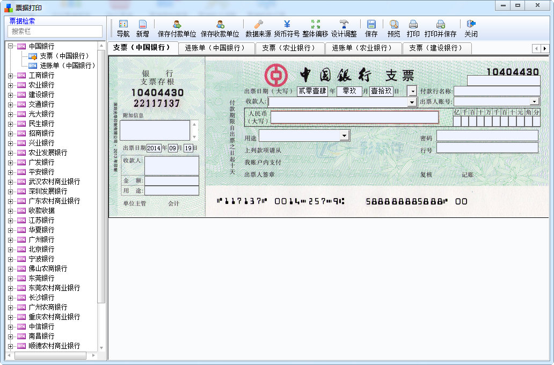Click the month field 零玖
Screen dimensions: 554x365
pyautogui.click(x=349, y=91)
